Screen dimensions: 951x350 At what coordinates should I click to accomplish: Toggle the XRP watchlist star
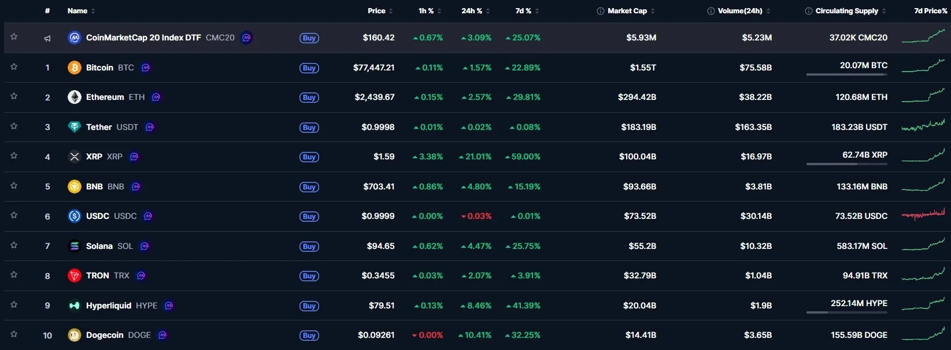(x=14, y=156)
